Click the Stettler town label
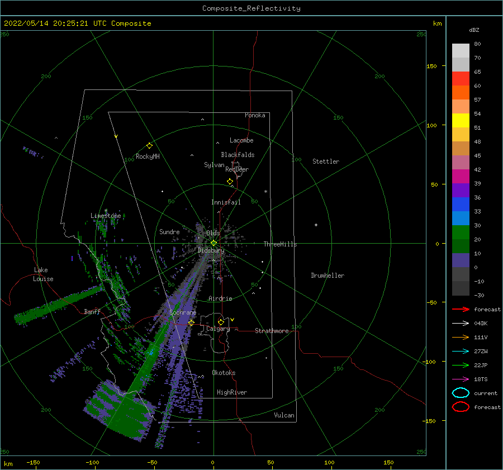The image size is (503, 470). pyautogui.click(x=326, y=162)
